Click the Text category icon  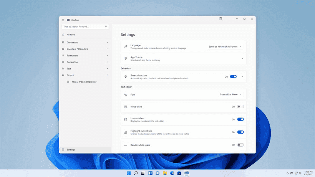63,69
